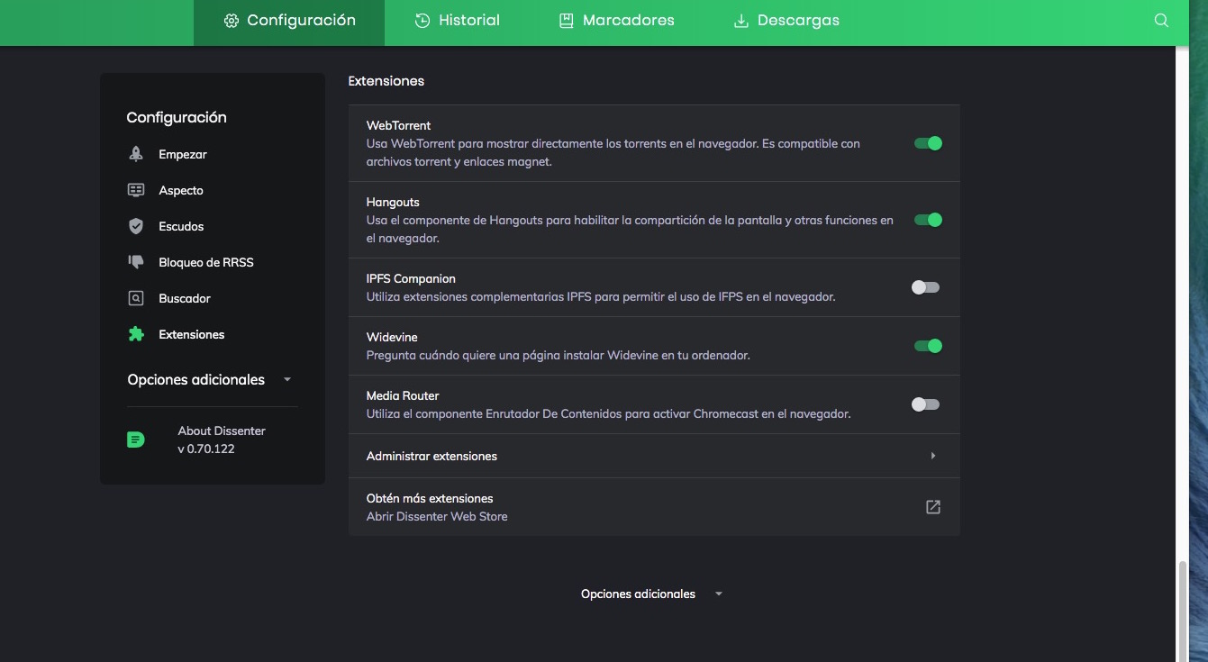Go to the Descargas tab
Screen dimensions: 1208x662
click(786, 21)
